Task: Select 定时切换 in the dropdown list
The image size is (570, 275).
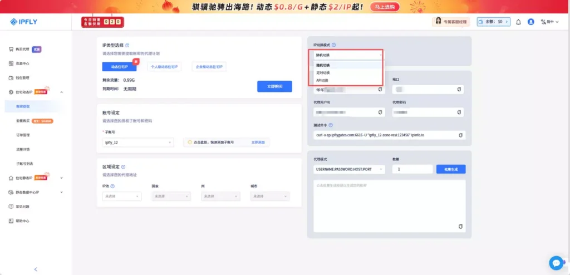Action: tap(348, 73)
